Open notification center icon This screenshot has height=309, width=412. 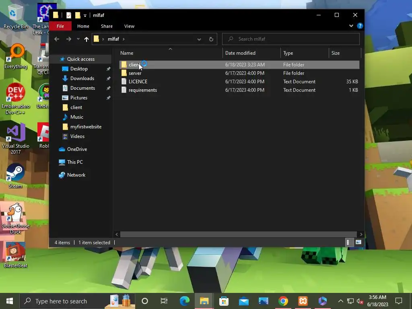point(399,301)
